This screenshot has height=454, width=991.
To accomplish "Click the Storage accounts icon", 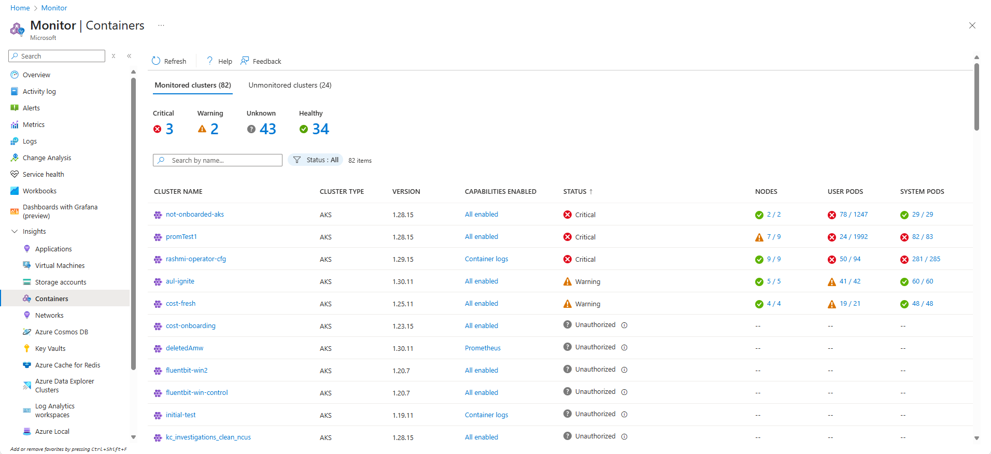I will [27, 282].
